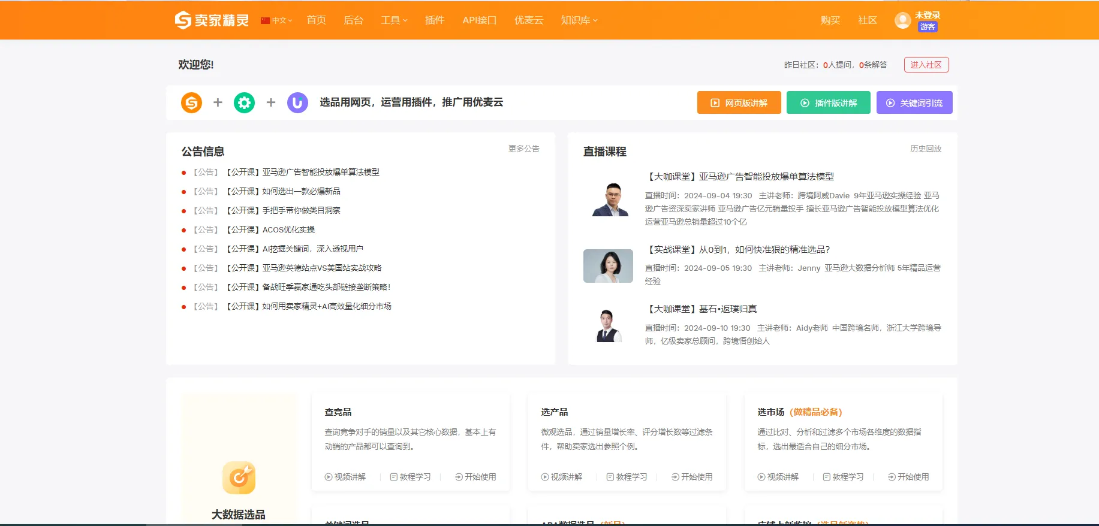Viewport: 1099px width, 526px height.
Task: Click 开始使用 for 选产品
Action: click(x=692, y=477)
